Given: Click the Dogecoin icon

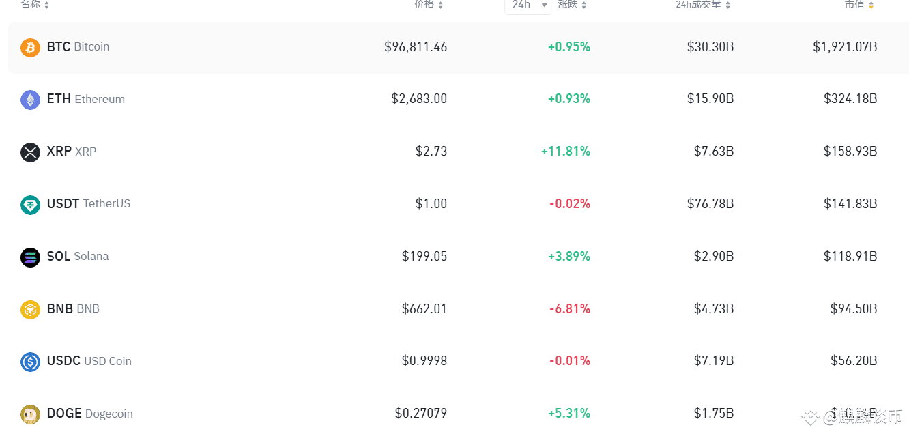Looking at the screenshot, I should point(30,414).
